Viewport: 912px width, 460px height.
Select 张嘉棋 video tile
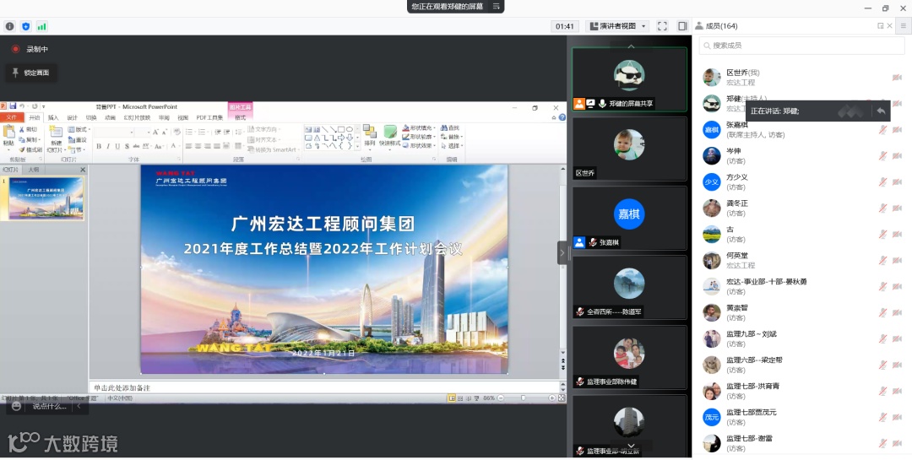click(x=629, y=219)
